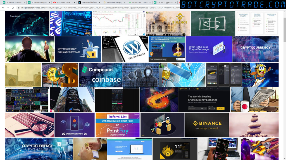
Task: Open the magnifying glass on keyboard image
Action: coord(29,125)
